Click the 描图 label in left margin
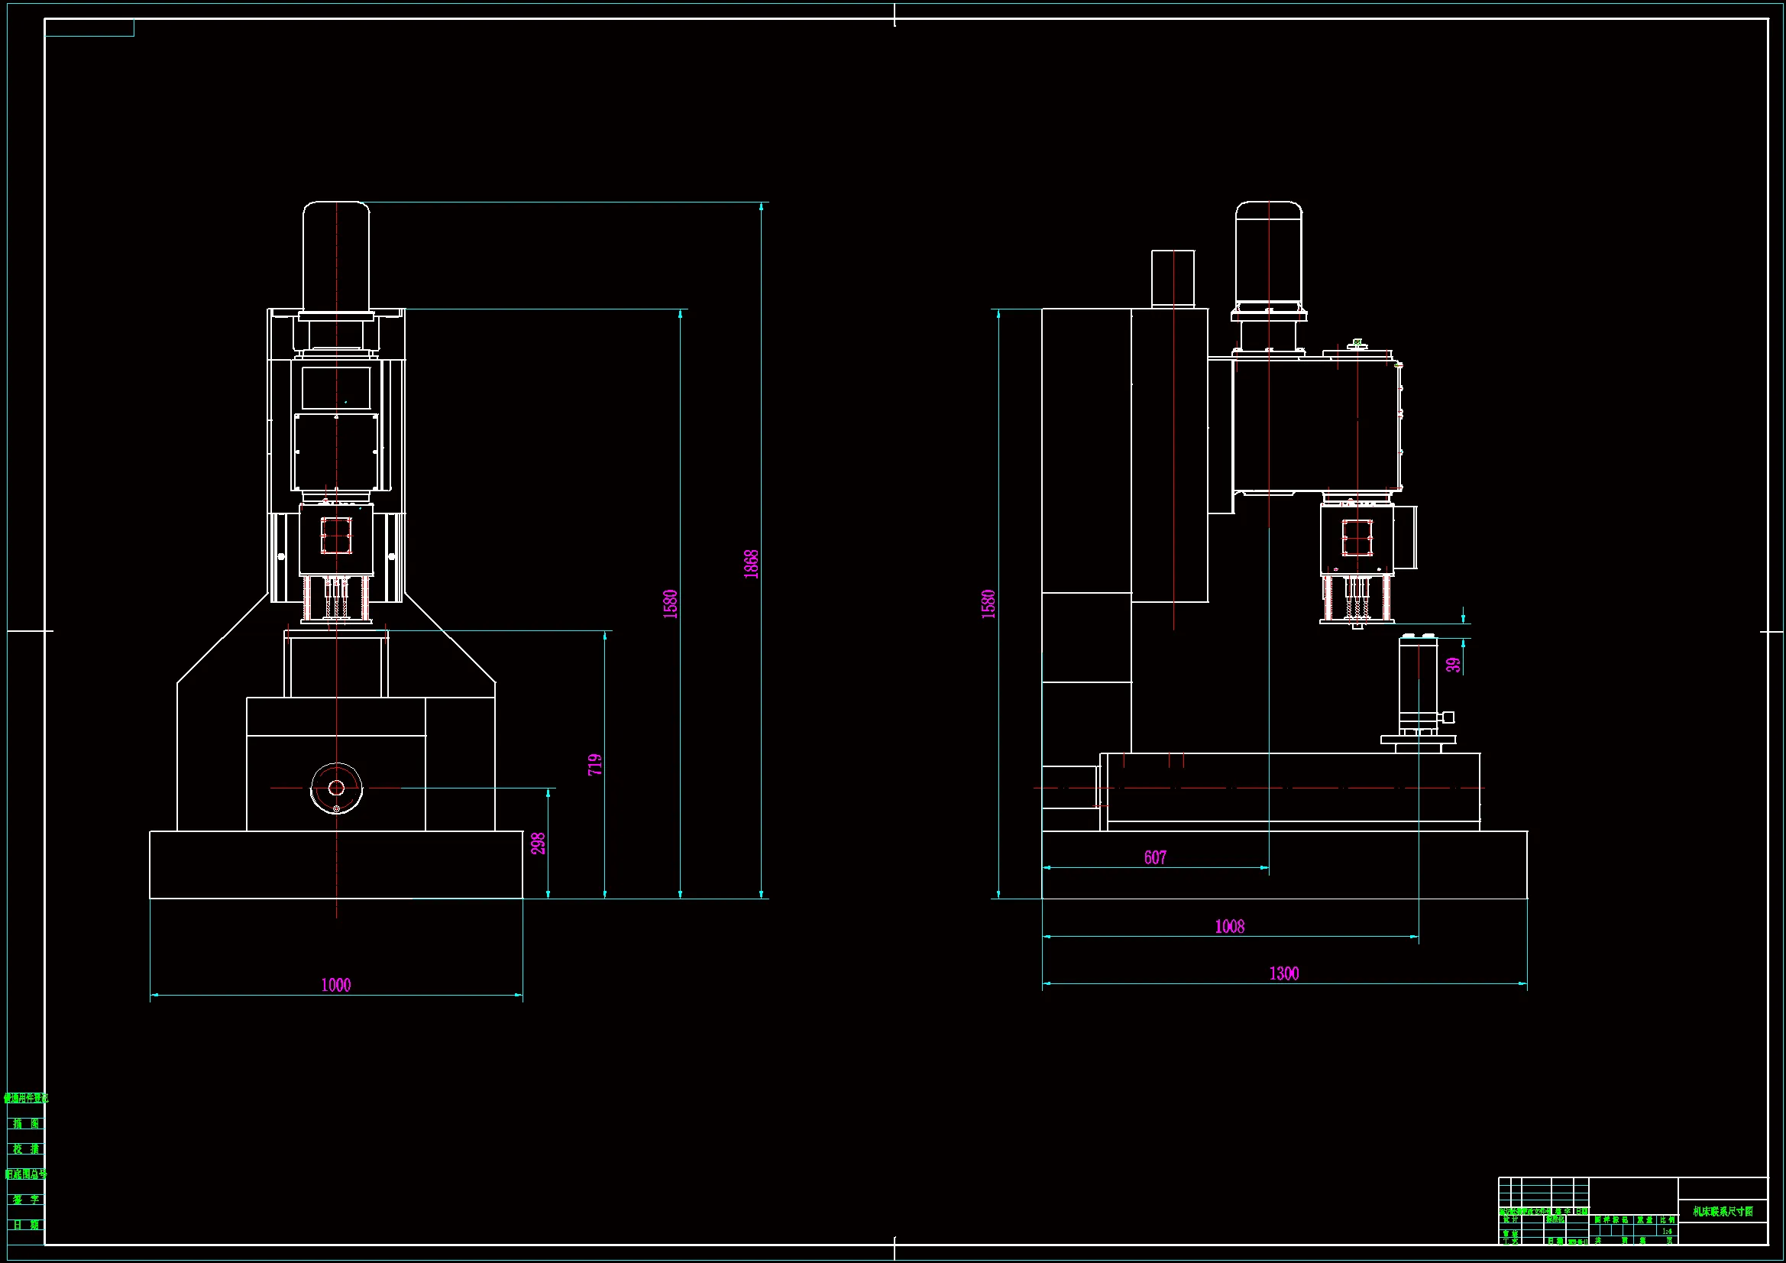Screen dimensions: 1786x1263 (x=26, y=1124)
